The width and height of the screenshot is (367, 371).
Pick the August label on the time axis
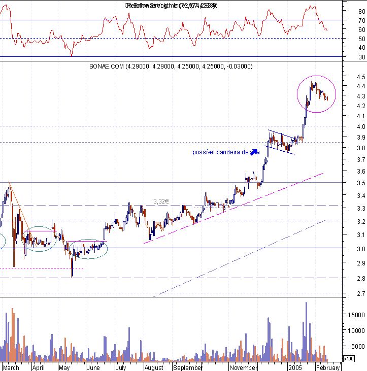(154, 367)
